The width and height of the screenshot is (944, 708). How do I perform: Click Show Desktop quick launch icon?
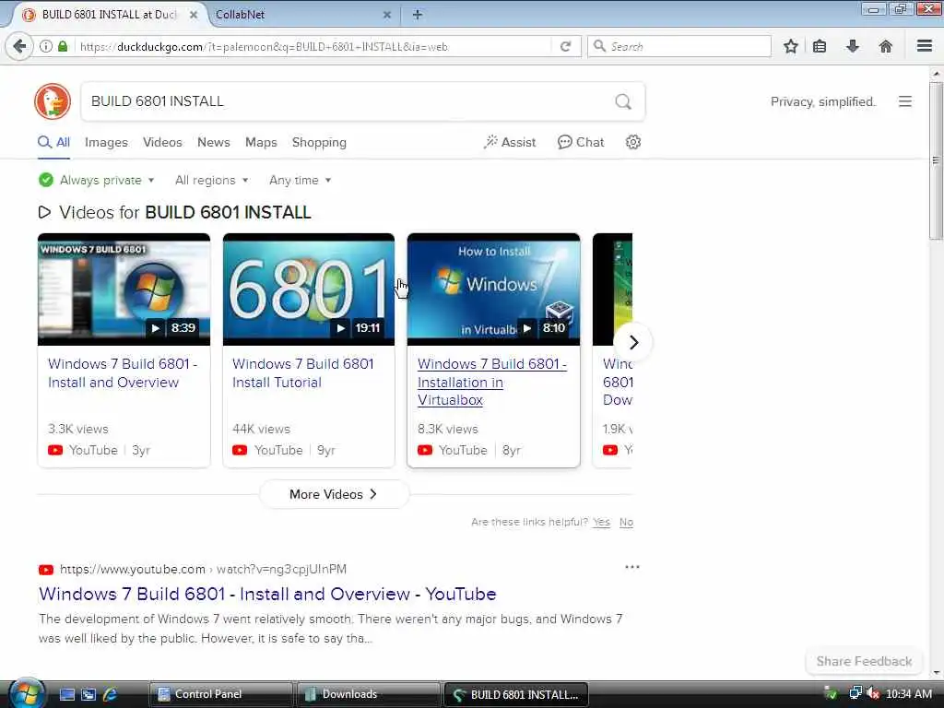coord(67,694)
